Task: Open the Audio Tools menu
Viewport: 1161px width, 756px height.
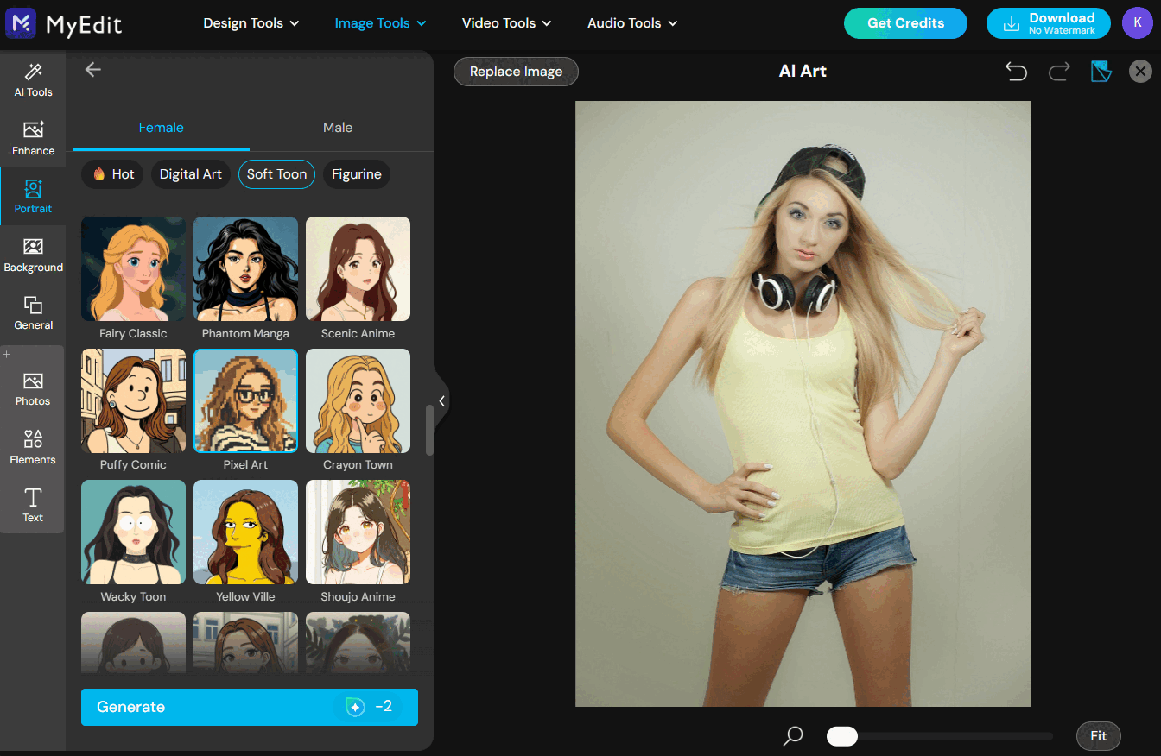Action: point(631,23)
